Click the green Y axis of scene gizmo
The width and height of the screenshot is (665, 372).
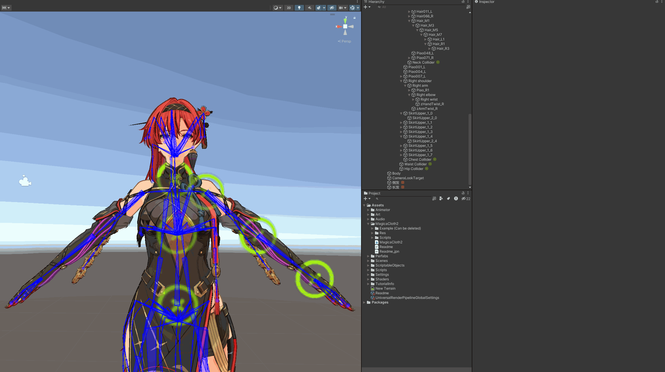pyautogui.click(x=345, y=20)
